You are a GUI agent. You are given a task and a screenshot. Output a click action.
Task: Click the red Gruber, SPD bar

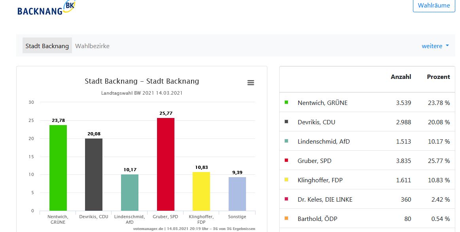tap(165, 164)
